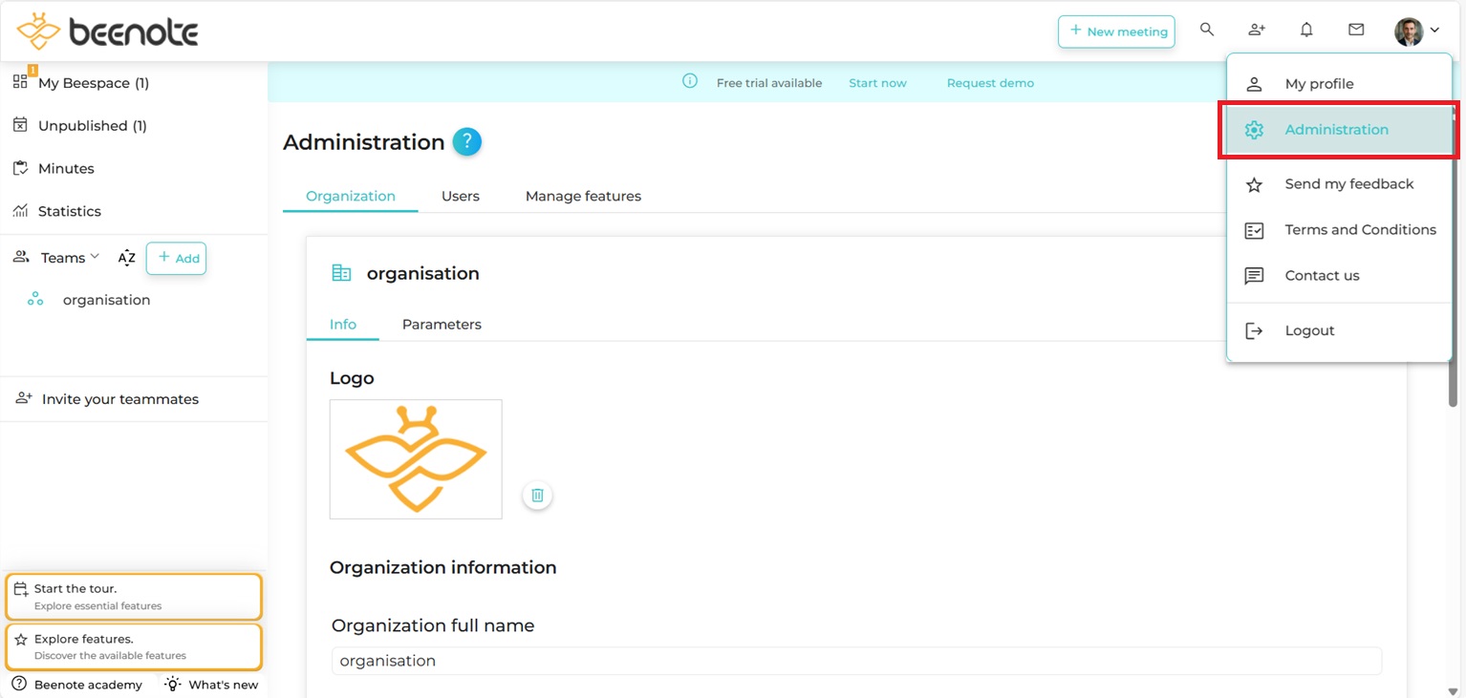The height and width of the screenshot is (698, 1466).
Task: Open the Administration help question mark
Action: pos(466,141)
